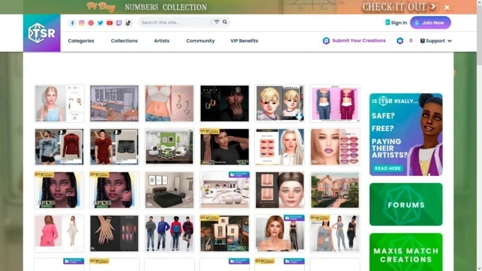Open the white bedroom required items thumbnail
The height and width of the screenshot is (271, 482).
click(225, 190)
